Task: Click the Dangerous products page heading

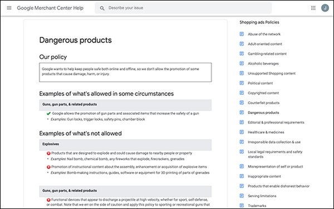Action: [75, 40]
